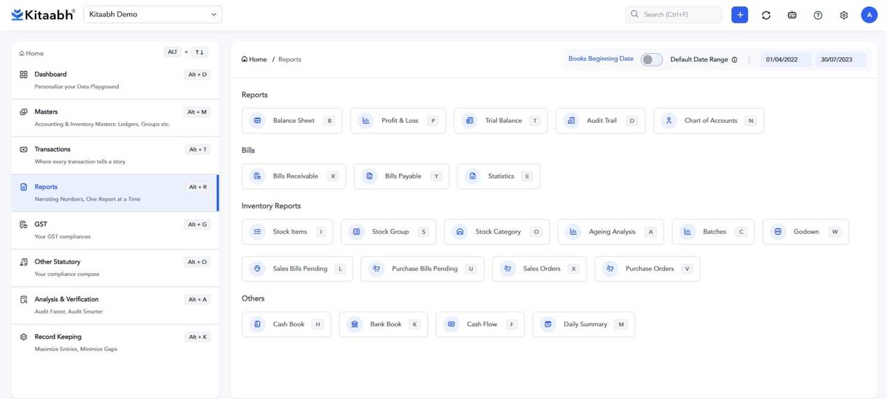The image size is (887, 399).
Task: Click the user avatar icon
Action: [869, 15]
